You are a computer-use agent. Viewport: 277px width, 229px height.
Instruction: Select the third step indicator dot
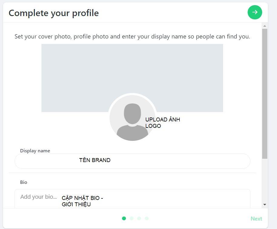pyautogui.click(x=139, y=218)
